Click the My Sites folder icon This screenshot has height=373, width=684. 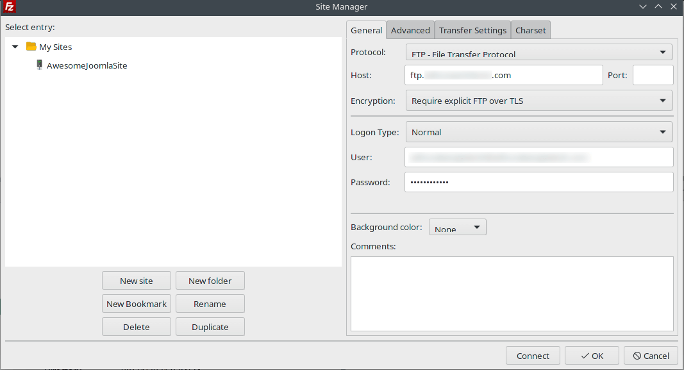tap(30, 46)
